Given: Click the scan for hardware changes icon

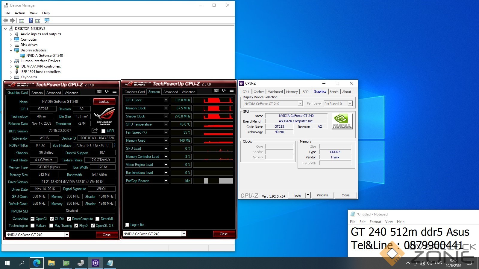Looking at the screenshot, I should pos(47,20).
